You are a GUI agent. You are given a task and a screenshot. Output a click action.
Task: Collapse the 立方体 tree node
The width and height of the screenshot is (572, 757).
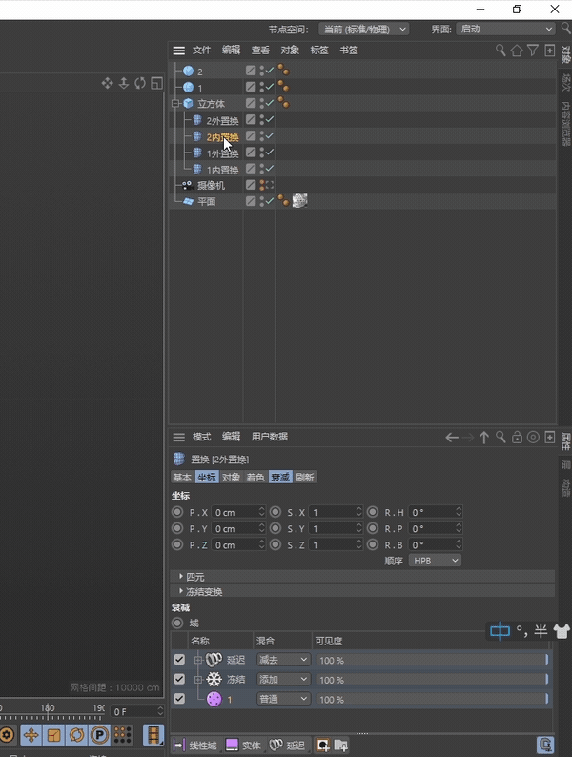(175, 103)
